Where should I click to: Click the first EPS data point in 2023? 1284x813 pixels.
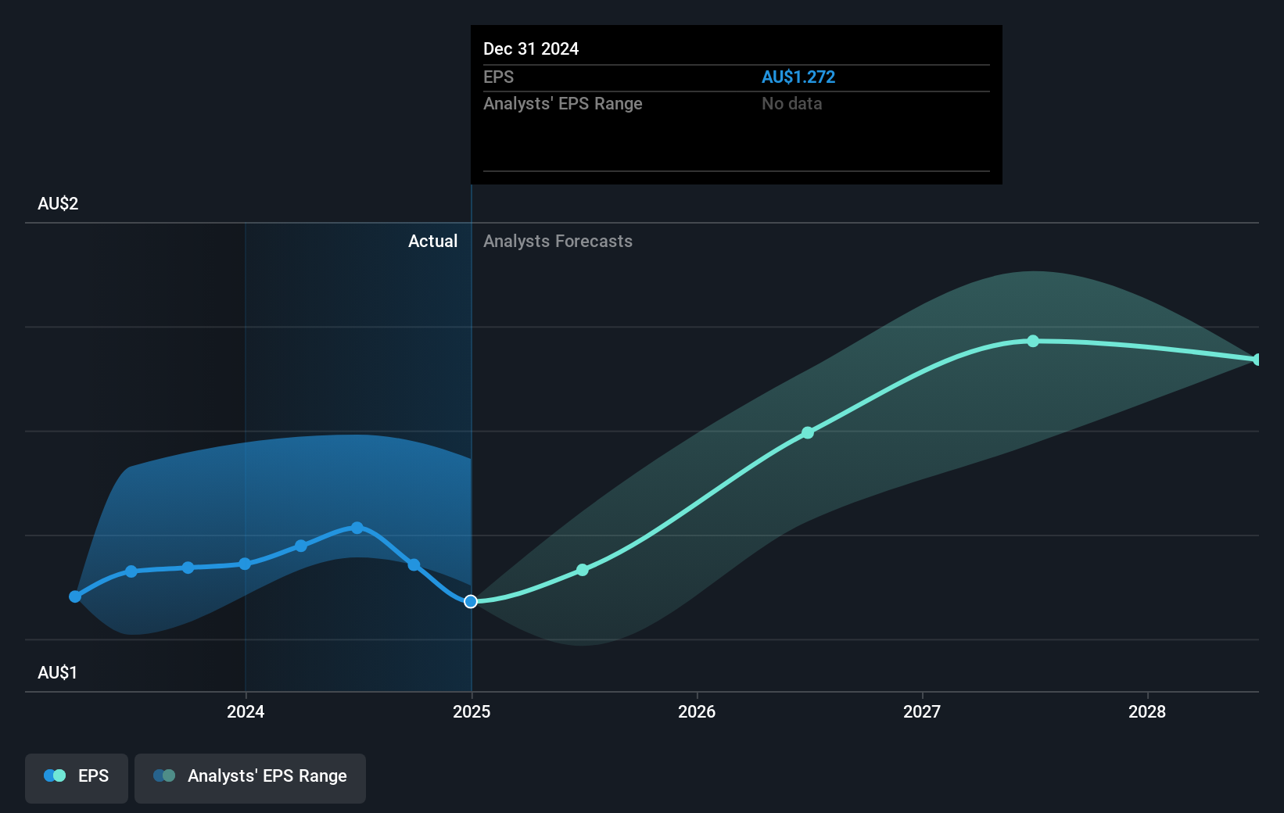tap(75, 596)
